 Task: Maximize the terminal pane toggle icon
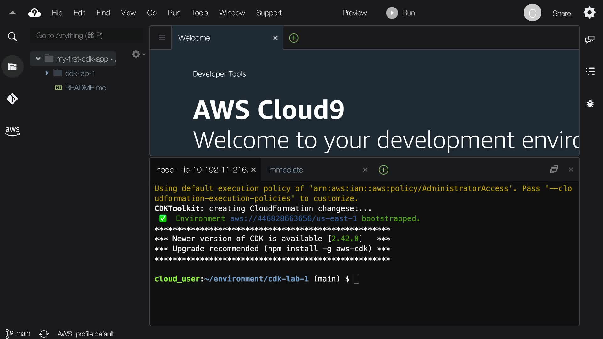click(x=554, y=169)
